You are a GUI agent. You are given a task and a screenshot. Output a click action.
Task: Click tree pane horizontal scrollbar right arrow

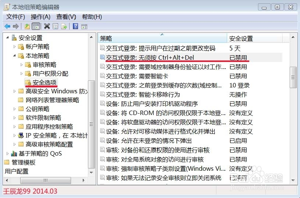point(84,180)
